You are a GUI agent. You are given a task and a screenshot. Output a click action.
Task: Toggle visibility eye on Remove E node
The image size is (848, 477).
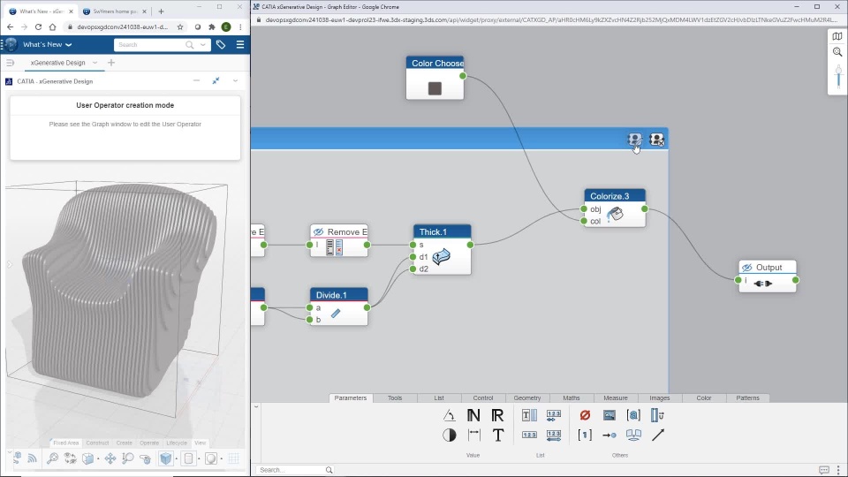[x=319, y=232]
